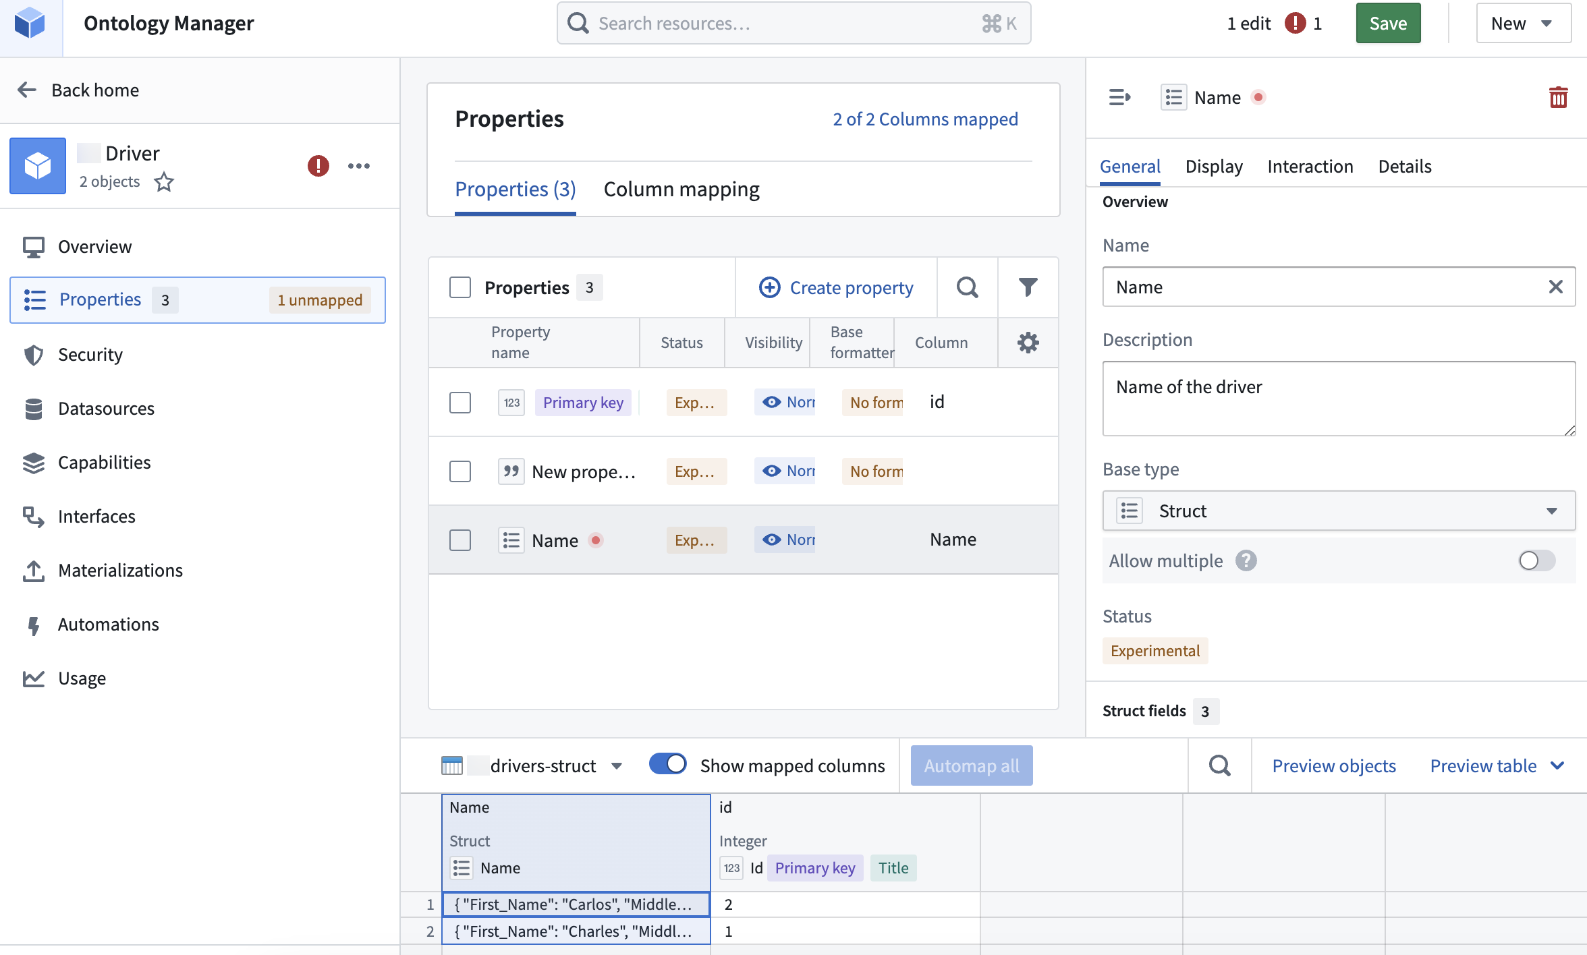Switch to the Column mapping tab
1587x955 pixels.
pyautogui.click(x=681, y=190)
